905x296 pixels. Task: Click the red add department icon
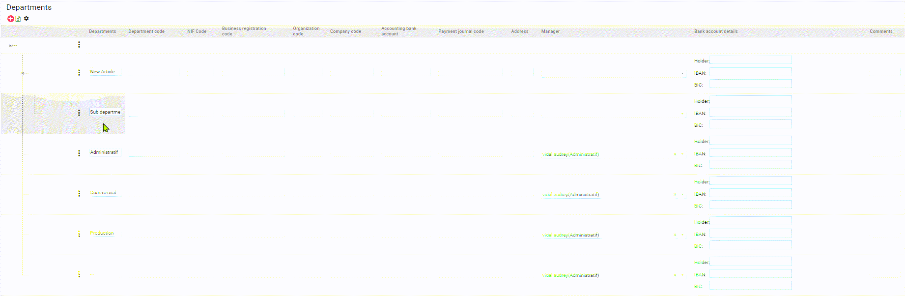(10, 19)
